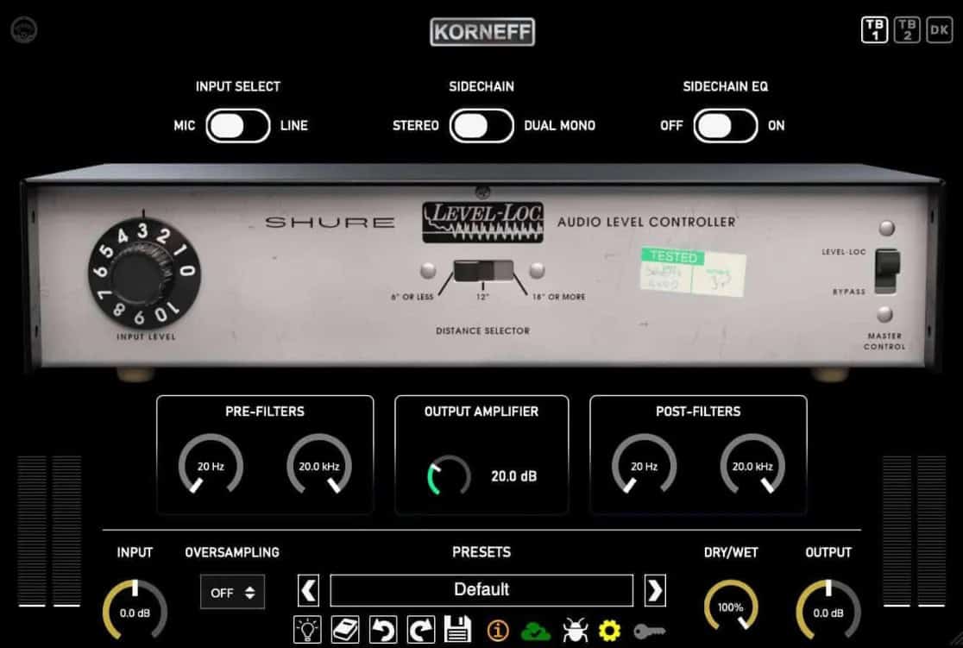
Task: Open settings with the yellow gear
Action: click(609, 631)
